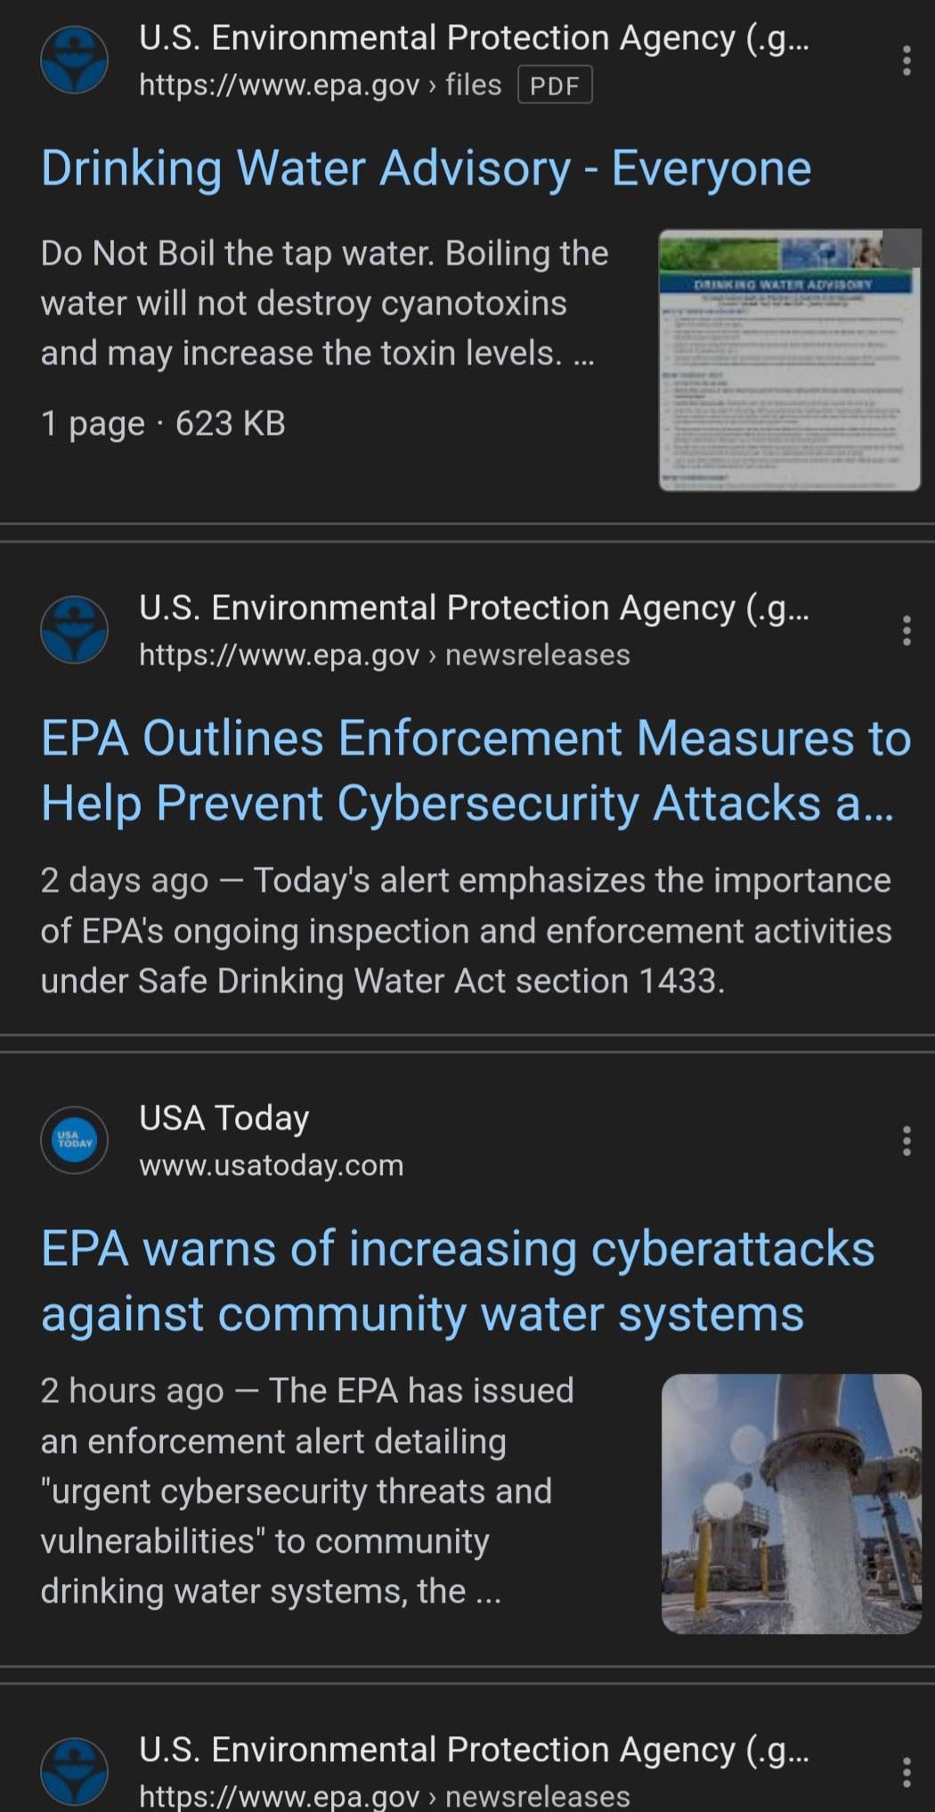Click bottom U.S. Environmental Protection Agency site name
Image resolution: width=935 pixels, height=1812 pixels.
[473, 1750]
